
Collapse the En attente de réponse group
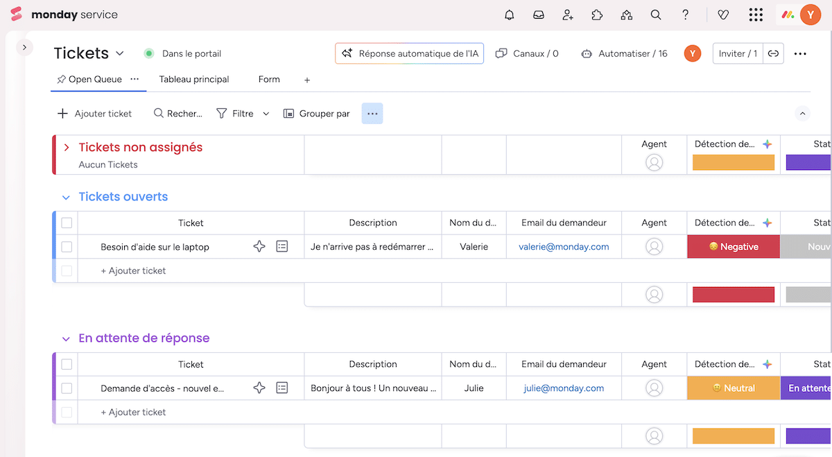pyautogui.click(x=66, y=338)
